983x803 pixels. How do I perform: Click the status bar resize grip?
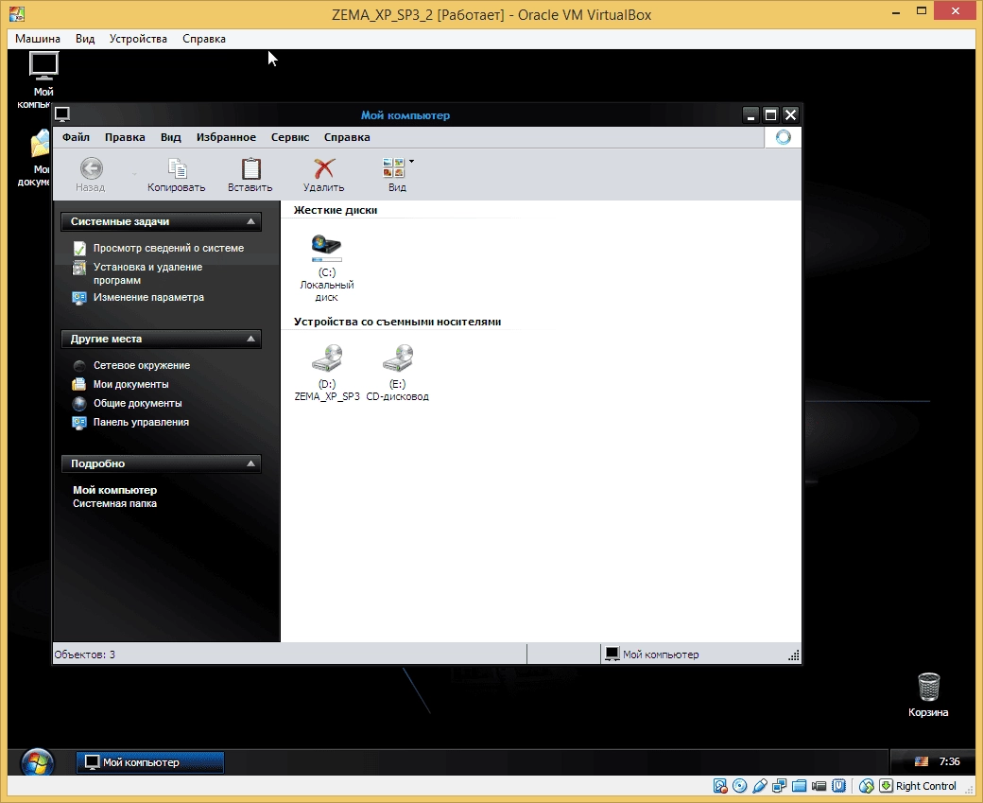click(794, 655)
